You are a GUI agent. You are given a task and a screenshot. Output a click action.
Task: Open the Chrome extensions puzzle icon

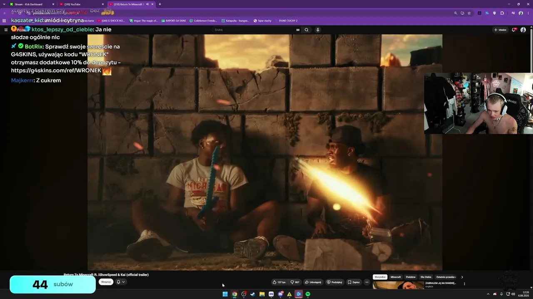(x=502, y=13)
